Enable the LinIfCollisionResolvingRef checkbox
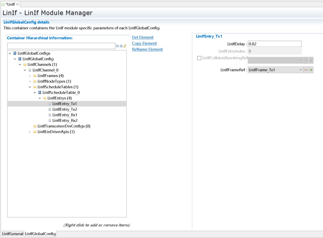This screenshot has height=238, width=323. click(199, 58)
